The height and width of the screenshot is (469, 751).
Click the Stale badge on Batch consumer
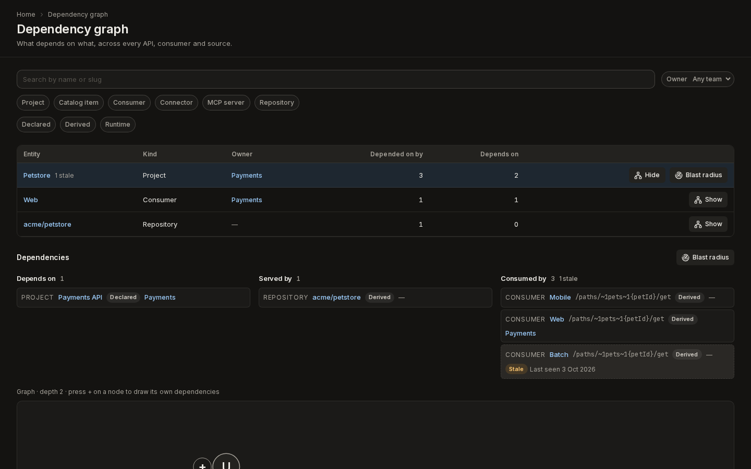(516, 369)
